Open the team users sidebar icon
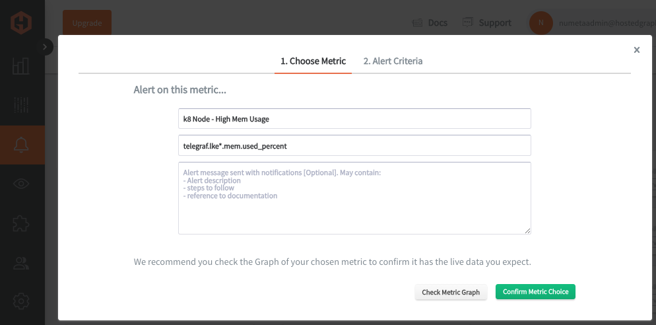The width and height of the screenshot is (656, 325). [x=21, y=263]
